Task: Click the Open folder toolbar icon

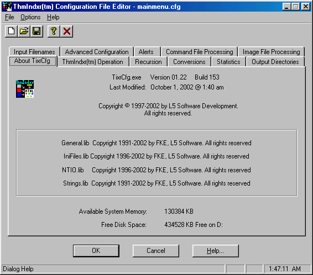Action: click(x=24, y=31)
